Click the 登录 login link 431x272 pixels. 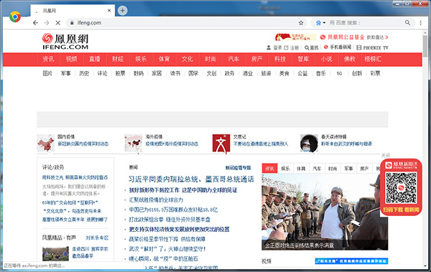[277, 48]
